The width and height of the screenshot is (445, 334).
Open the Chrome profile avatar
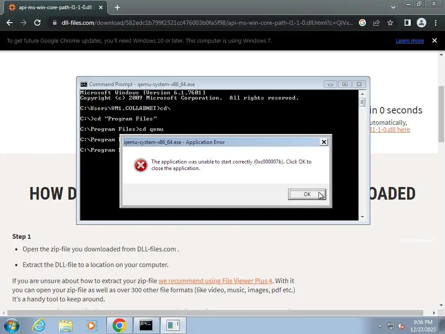[422, 23]
